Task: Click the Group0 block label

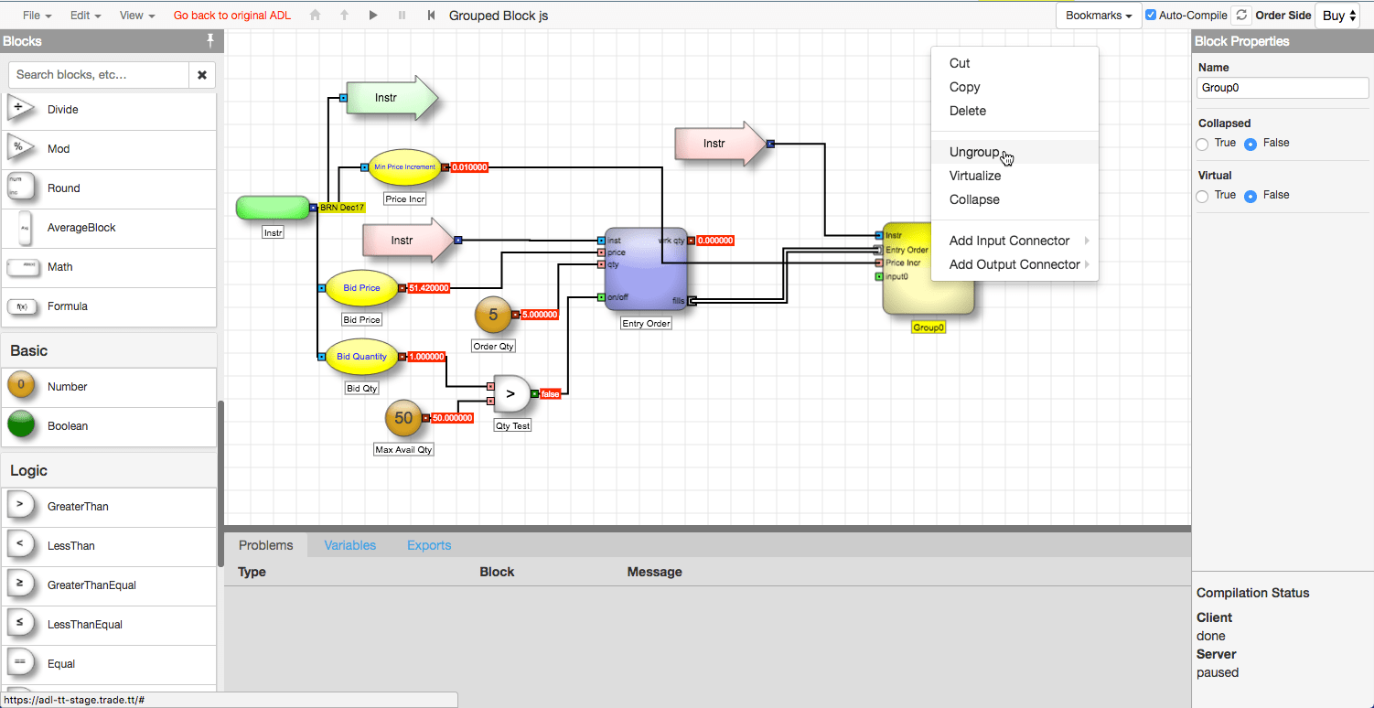Action: (x=929, y=327)
